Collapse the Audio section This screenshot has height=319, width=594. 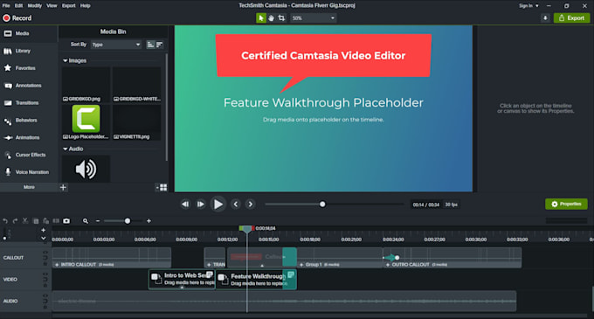(x=66, y=149)
